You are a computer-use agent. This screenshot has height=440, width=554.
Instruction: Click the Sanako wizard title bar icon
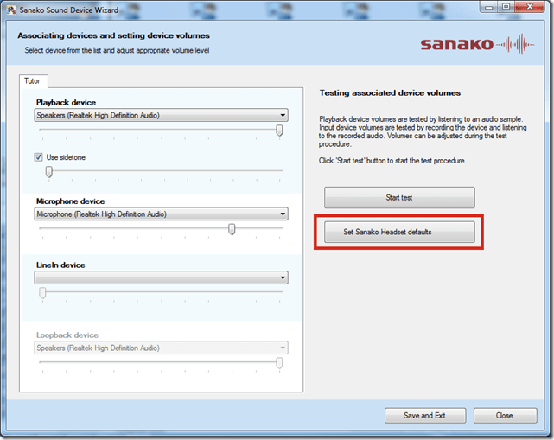tap(11, 10)
